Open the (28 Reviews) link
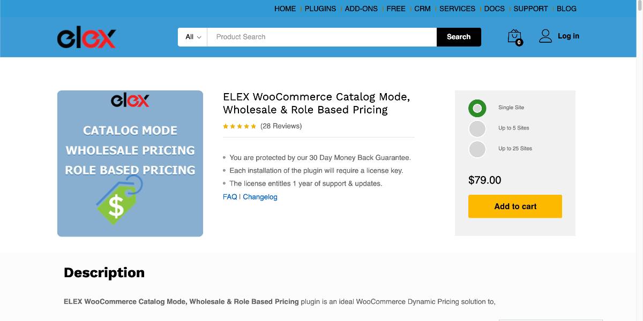The image size is (643, 321). click(281, 126)
